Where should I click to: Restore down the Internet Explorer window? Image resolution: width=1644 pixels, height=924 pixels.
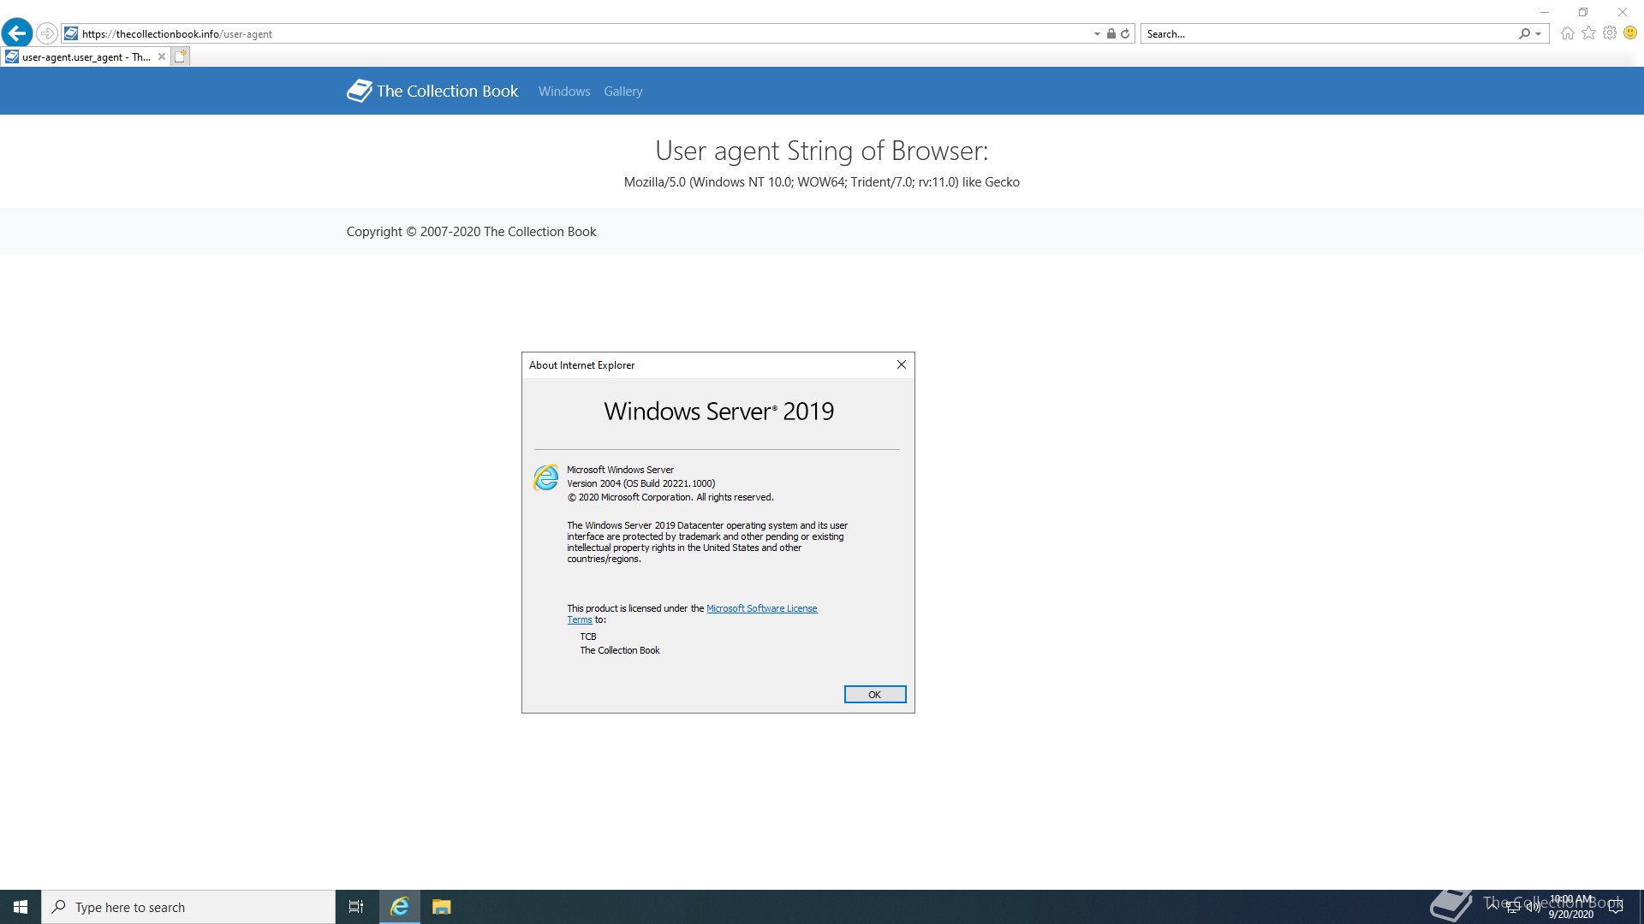tap(1583, 12)
